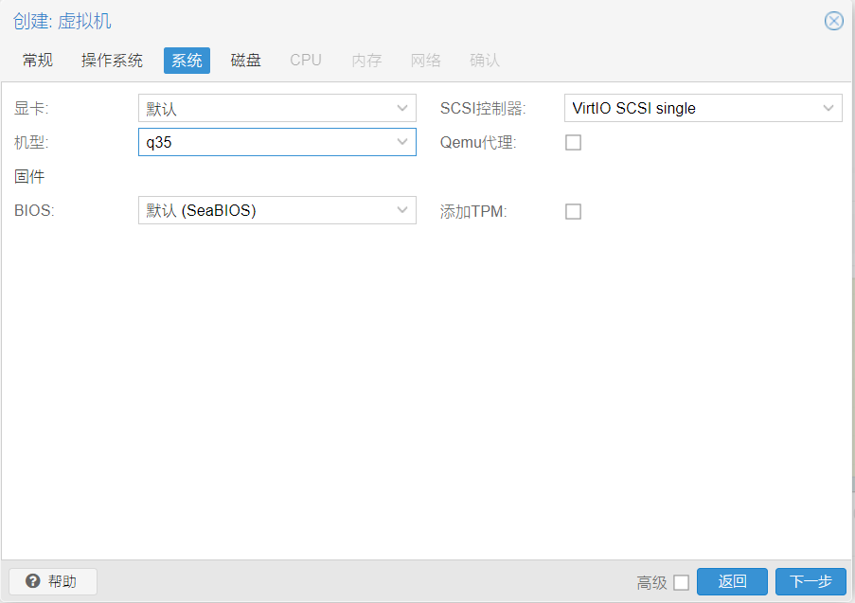Click the 下一步 next button
Image resolution: width=855 pixels, height=603 pixels.
tap(810, 582)
